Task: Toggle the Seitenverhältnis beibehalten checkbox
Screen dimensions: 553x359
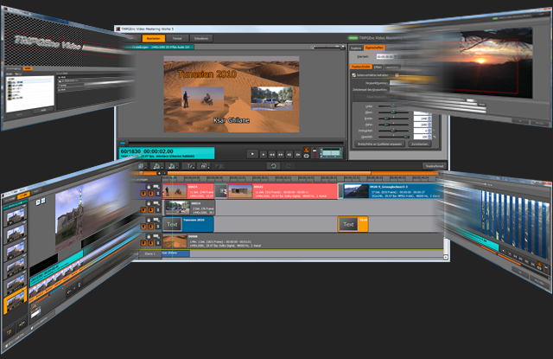Action: point(353,75)
